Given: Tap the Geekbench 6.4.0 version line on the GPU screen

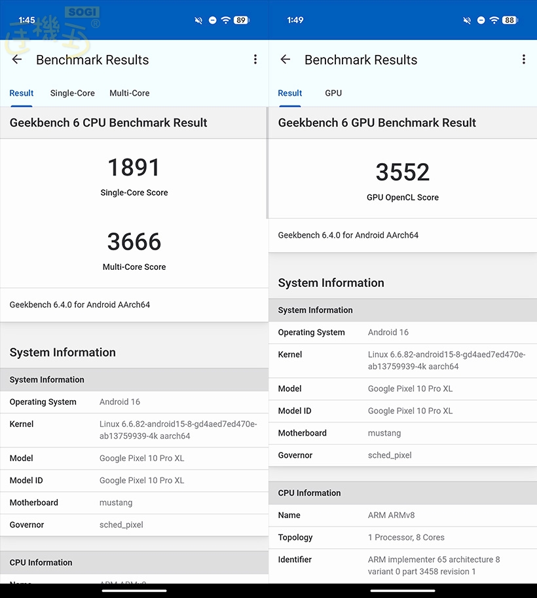Looking at the screenshot, I should coord(348,235).
